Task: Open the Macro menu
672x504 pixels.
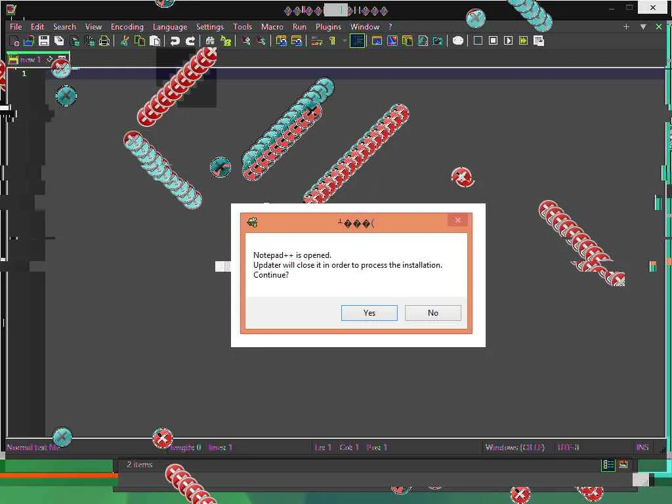Action: pyautogui.click(x=272, y=26)
